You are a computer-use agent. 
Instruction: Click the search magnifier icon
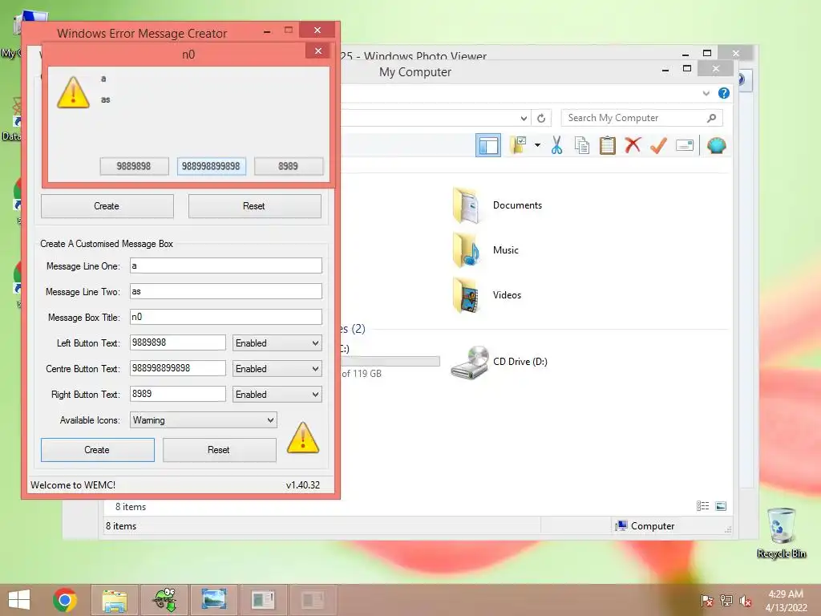point(711,118)
